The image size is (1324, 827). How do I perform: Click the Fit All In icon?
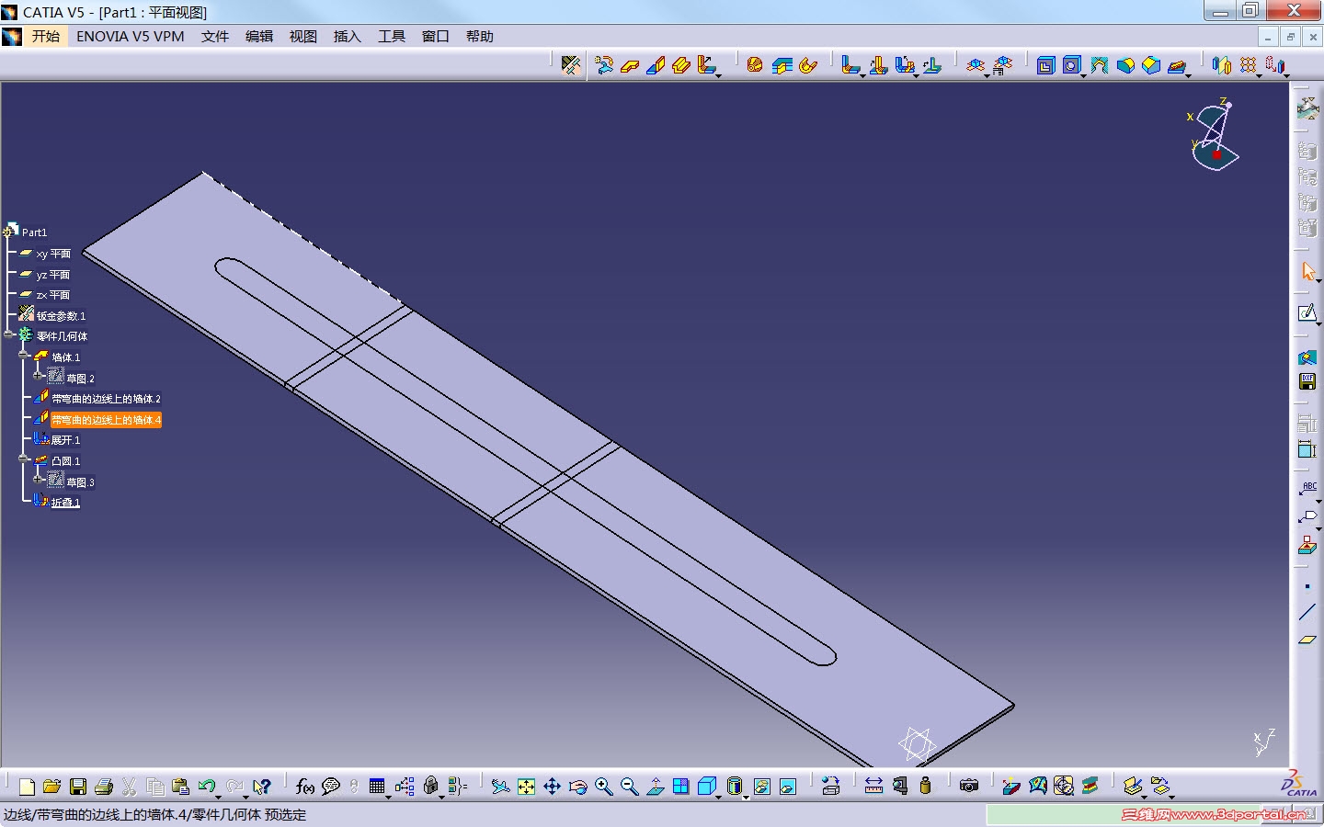point(526,786)
